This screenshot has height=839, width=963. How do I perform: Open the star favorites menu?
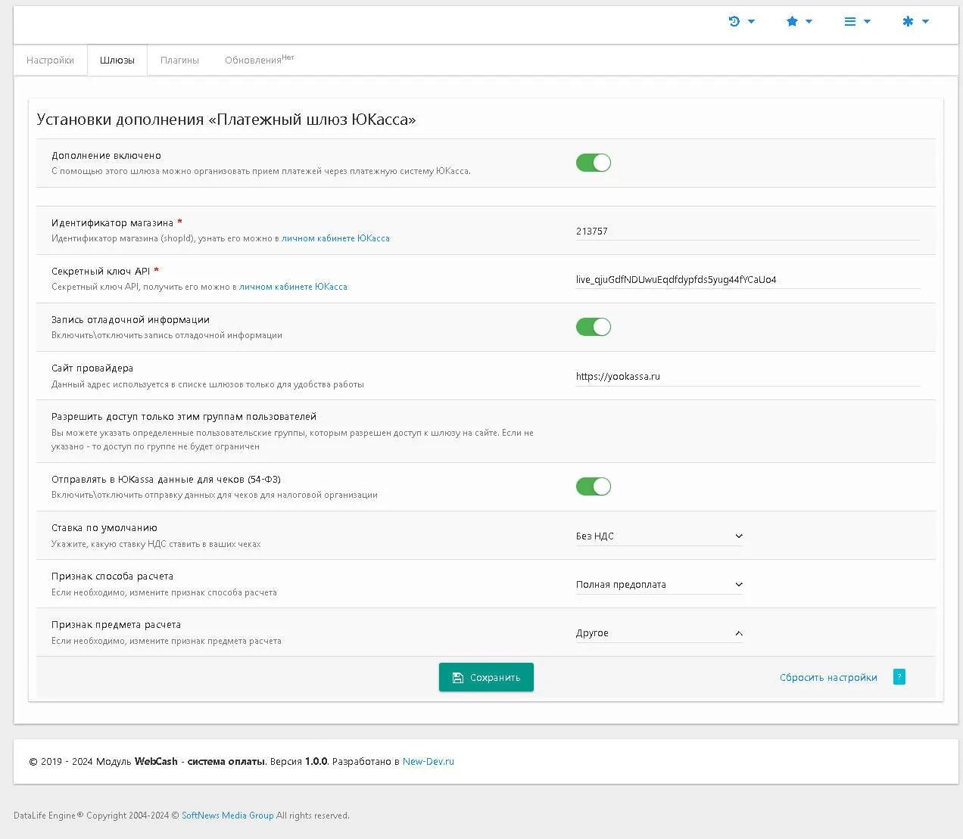click(x=799, y=21)
